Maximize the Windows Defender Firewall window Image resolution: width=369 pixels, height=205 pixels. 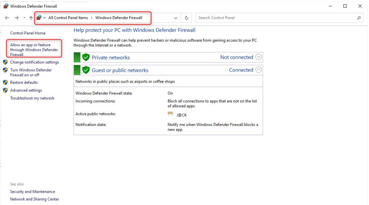345,6
